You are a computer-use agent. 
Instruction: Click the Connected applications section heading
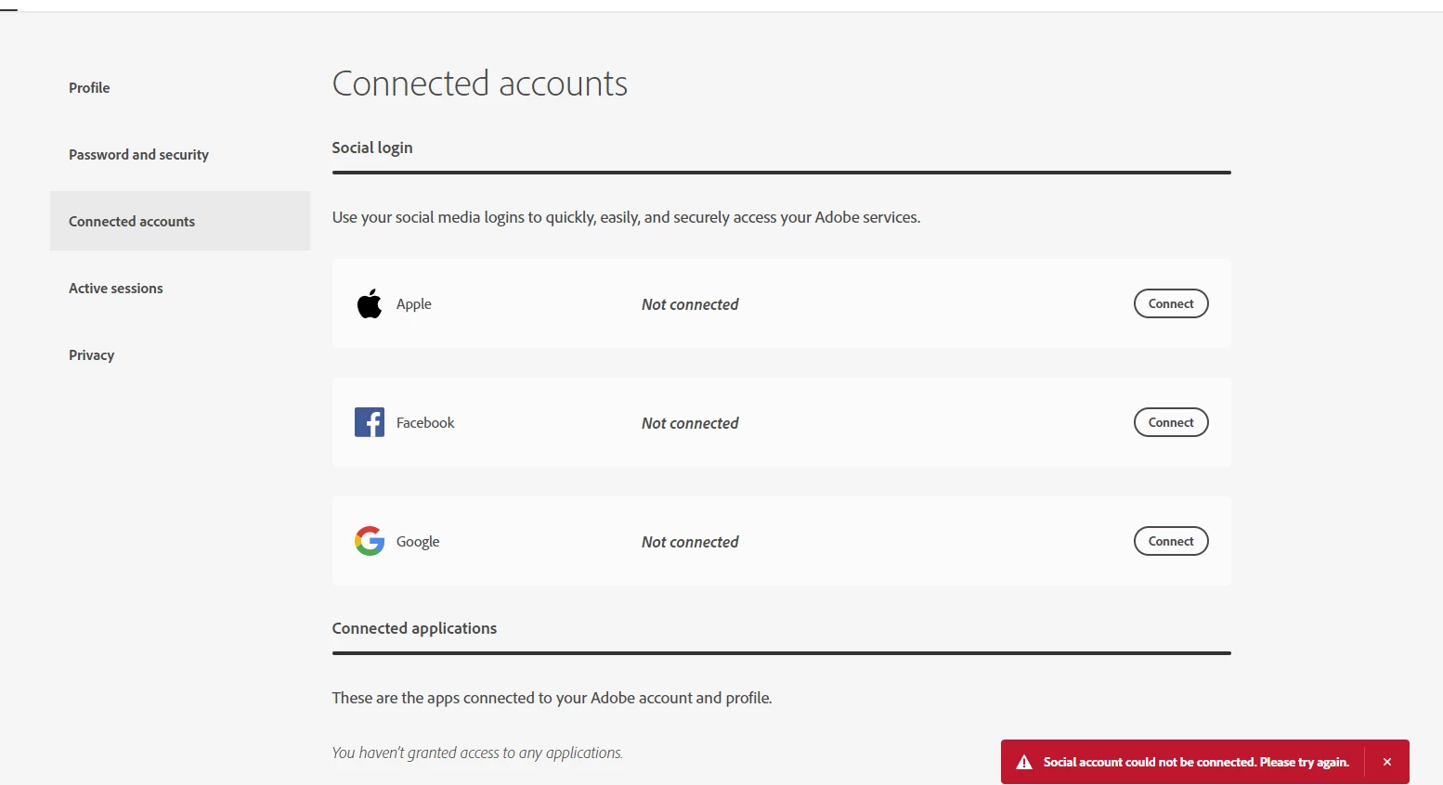pos(414,628)
